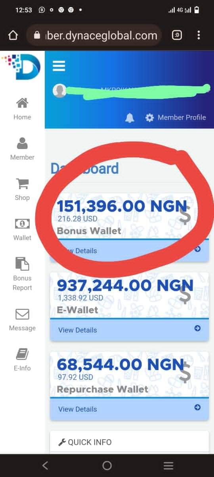Tap the notification bell icon

point(130,118)
